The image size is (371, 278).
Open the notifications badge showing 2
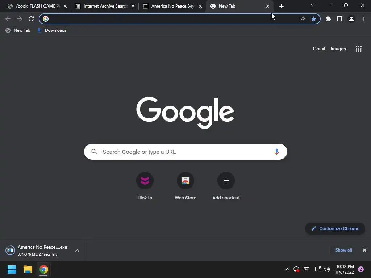pos(361,269)
